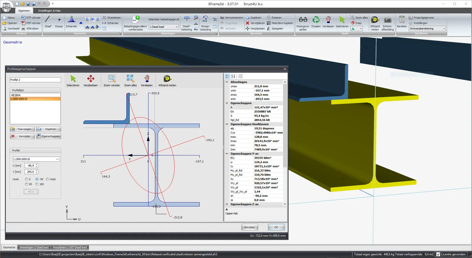Open profile picker ellipsis for L150X100X10
Screen dimensions: 472x258
tap(57, 159)
